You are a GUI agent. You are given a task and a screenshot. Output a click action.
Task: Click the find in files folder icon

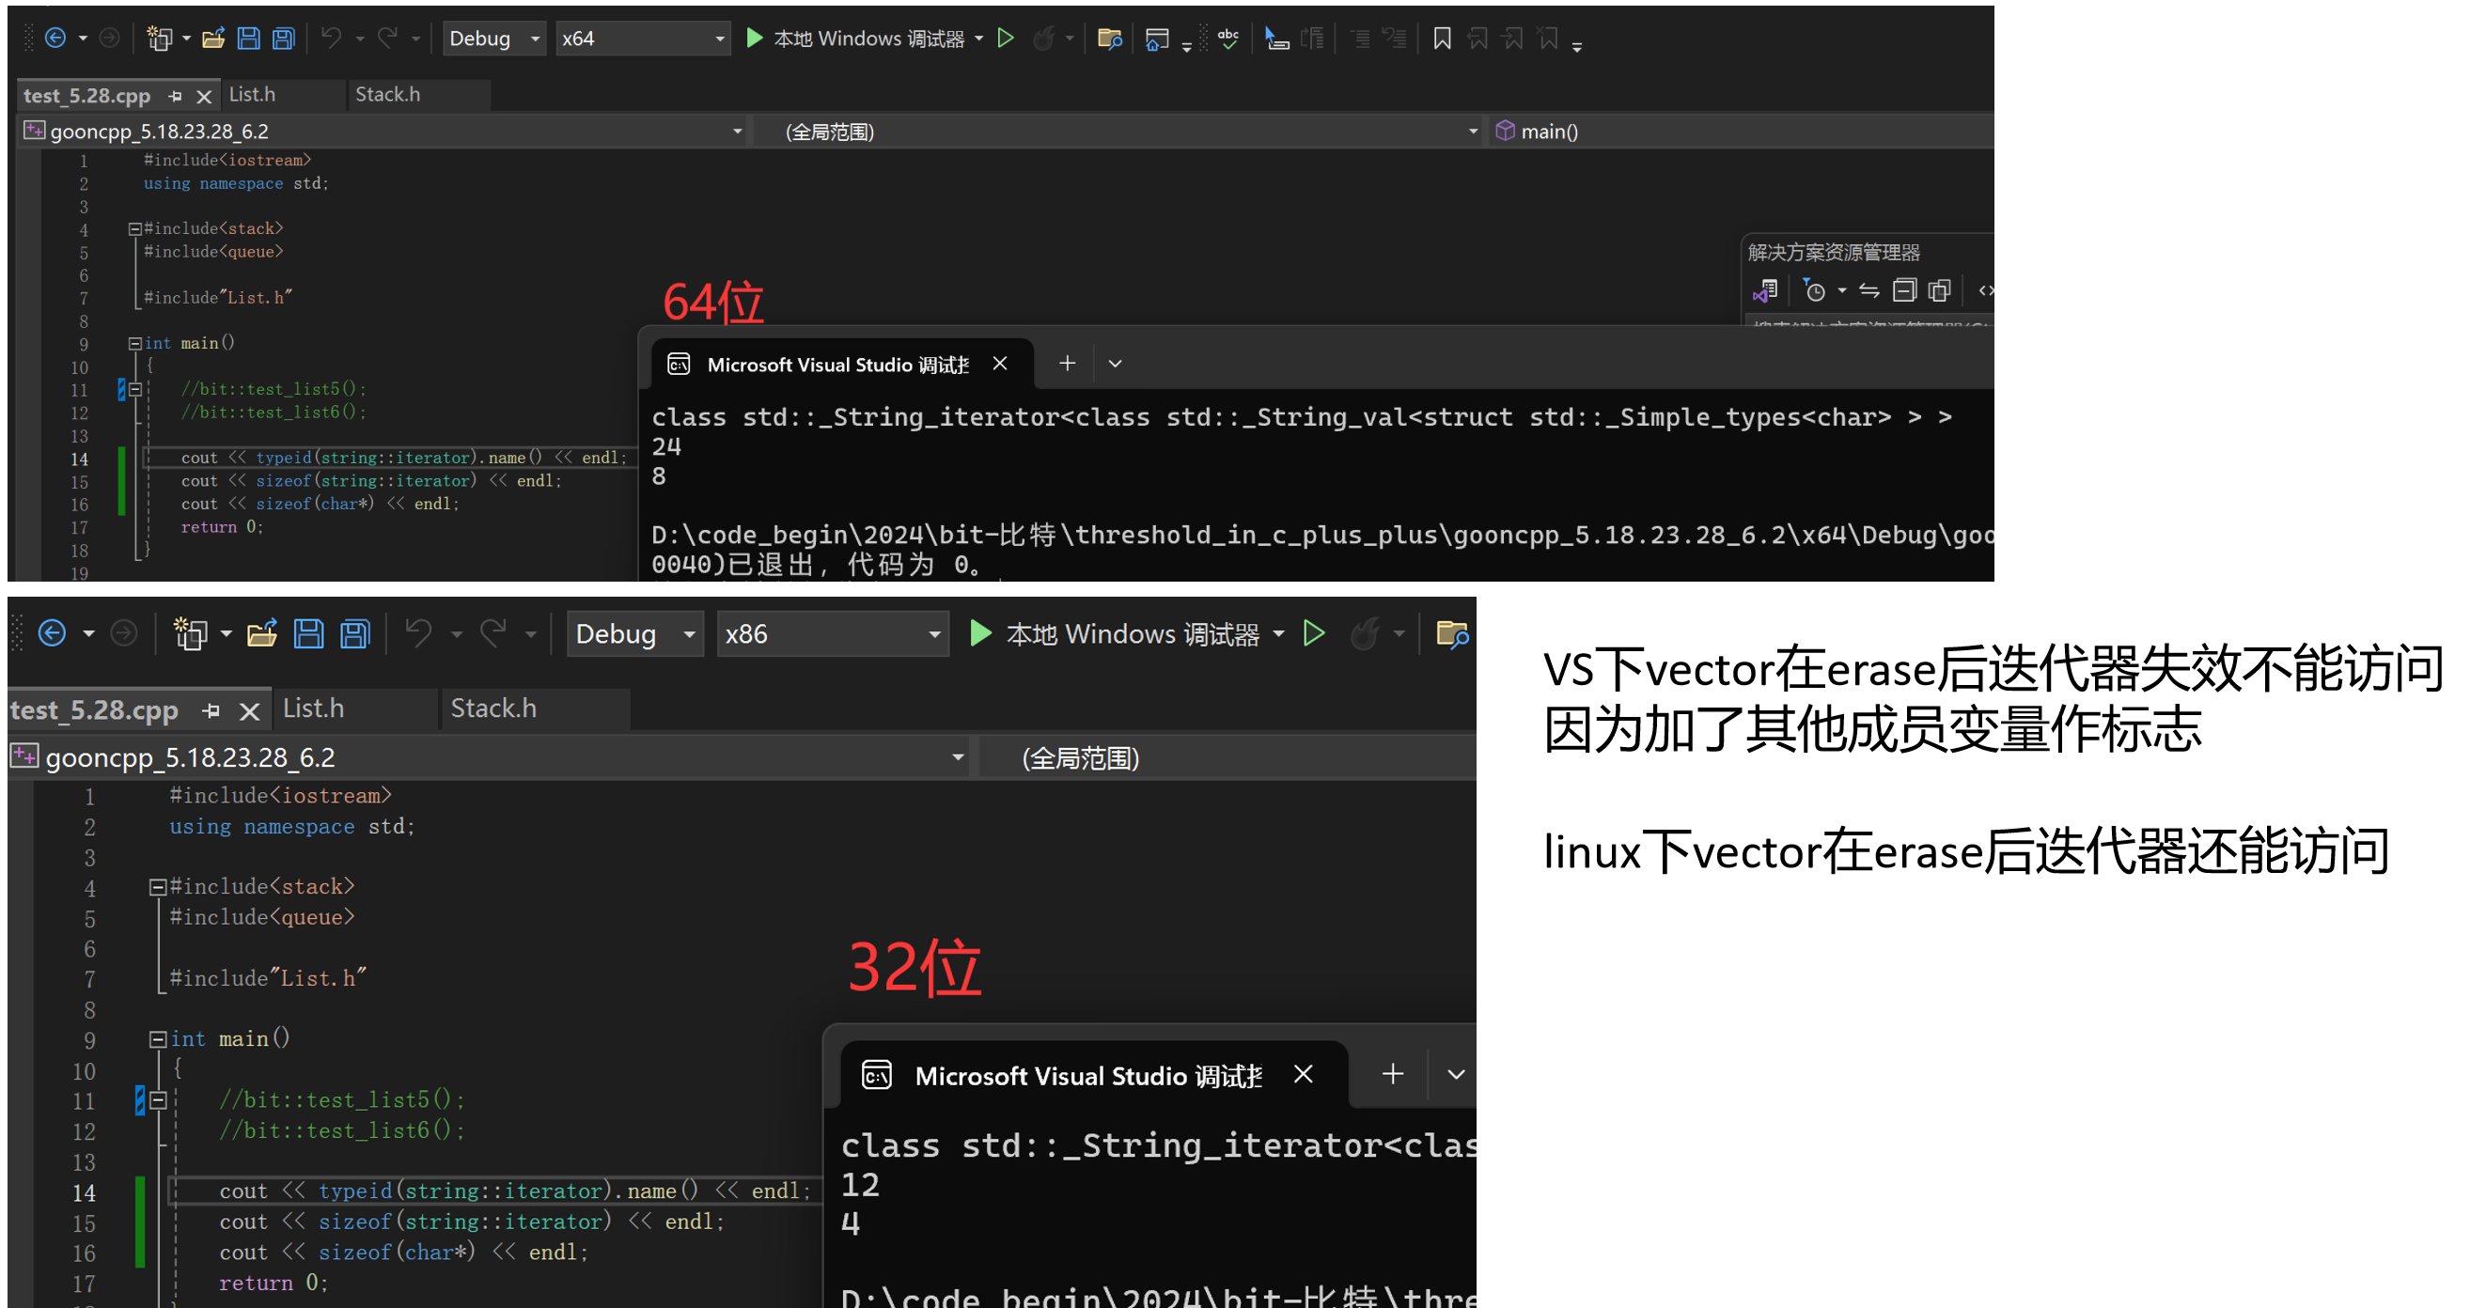(1109, 39)
